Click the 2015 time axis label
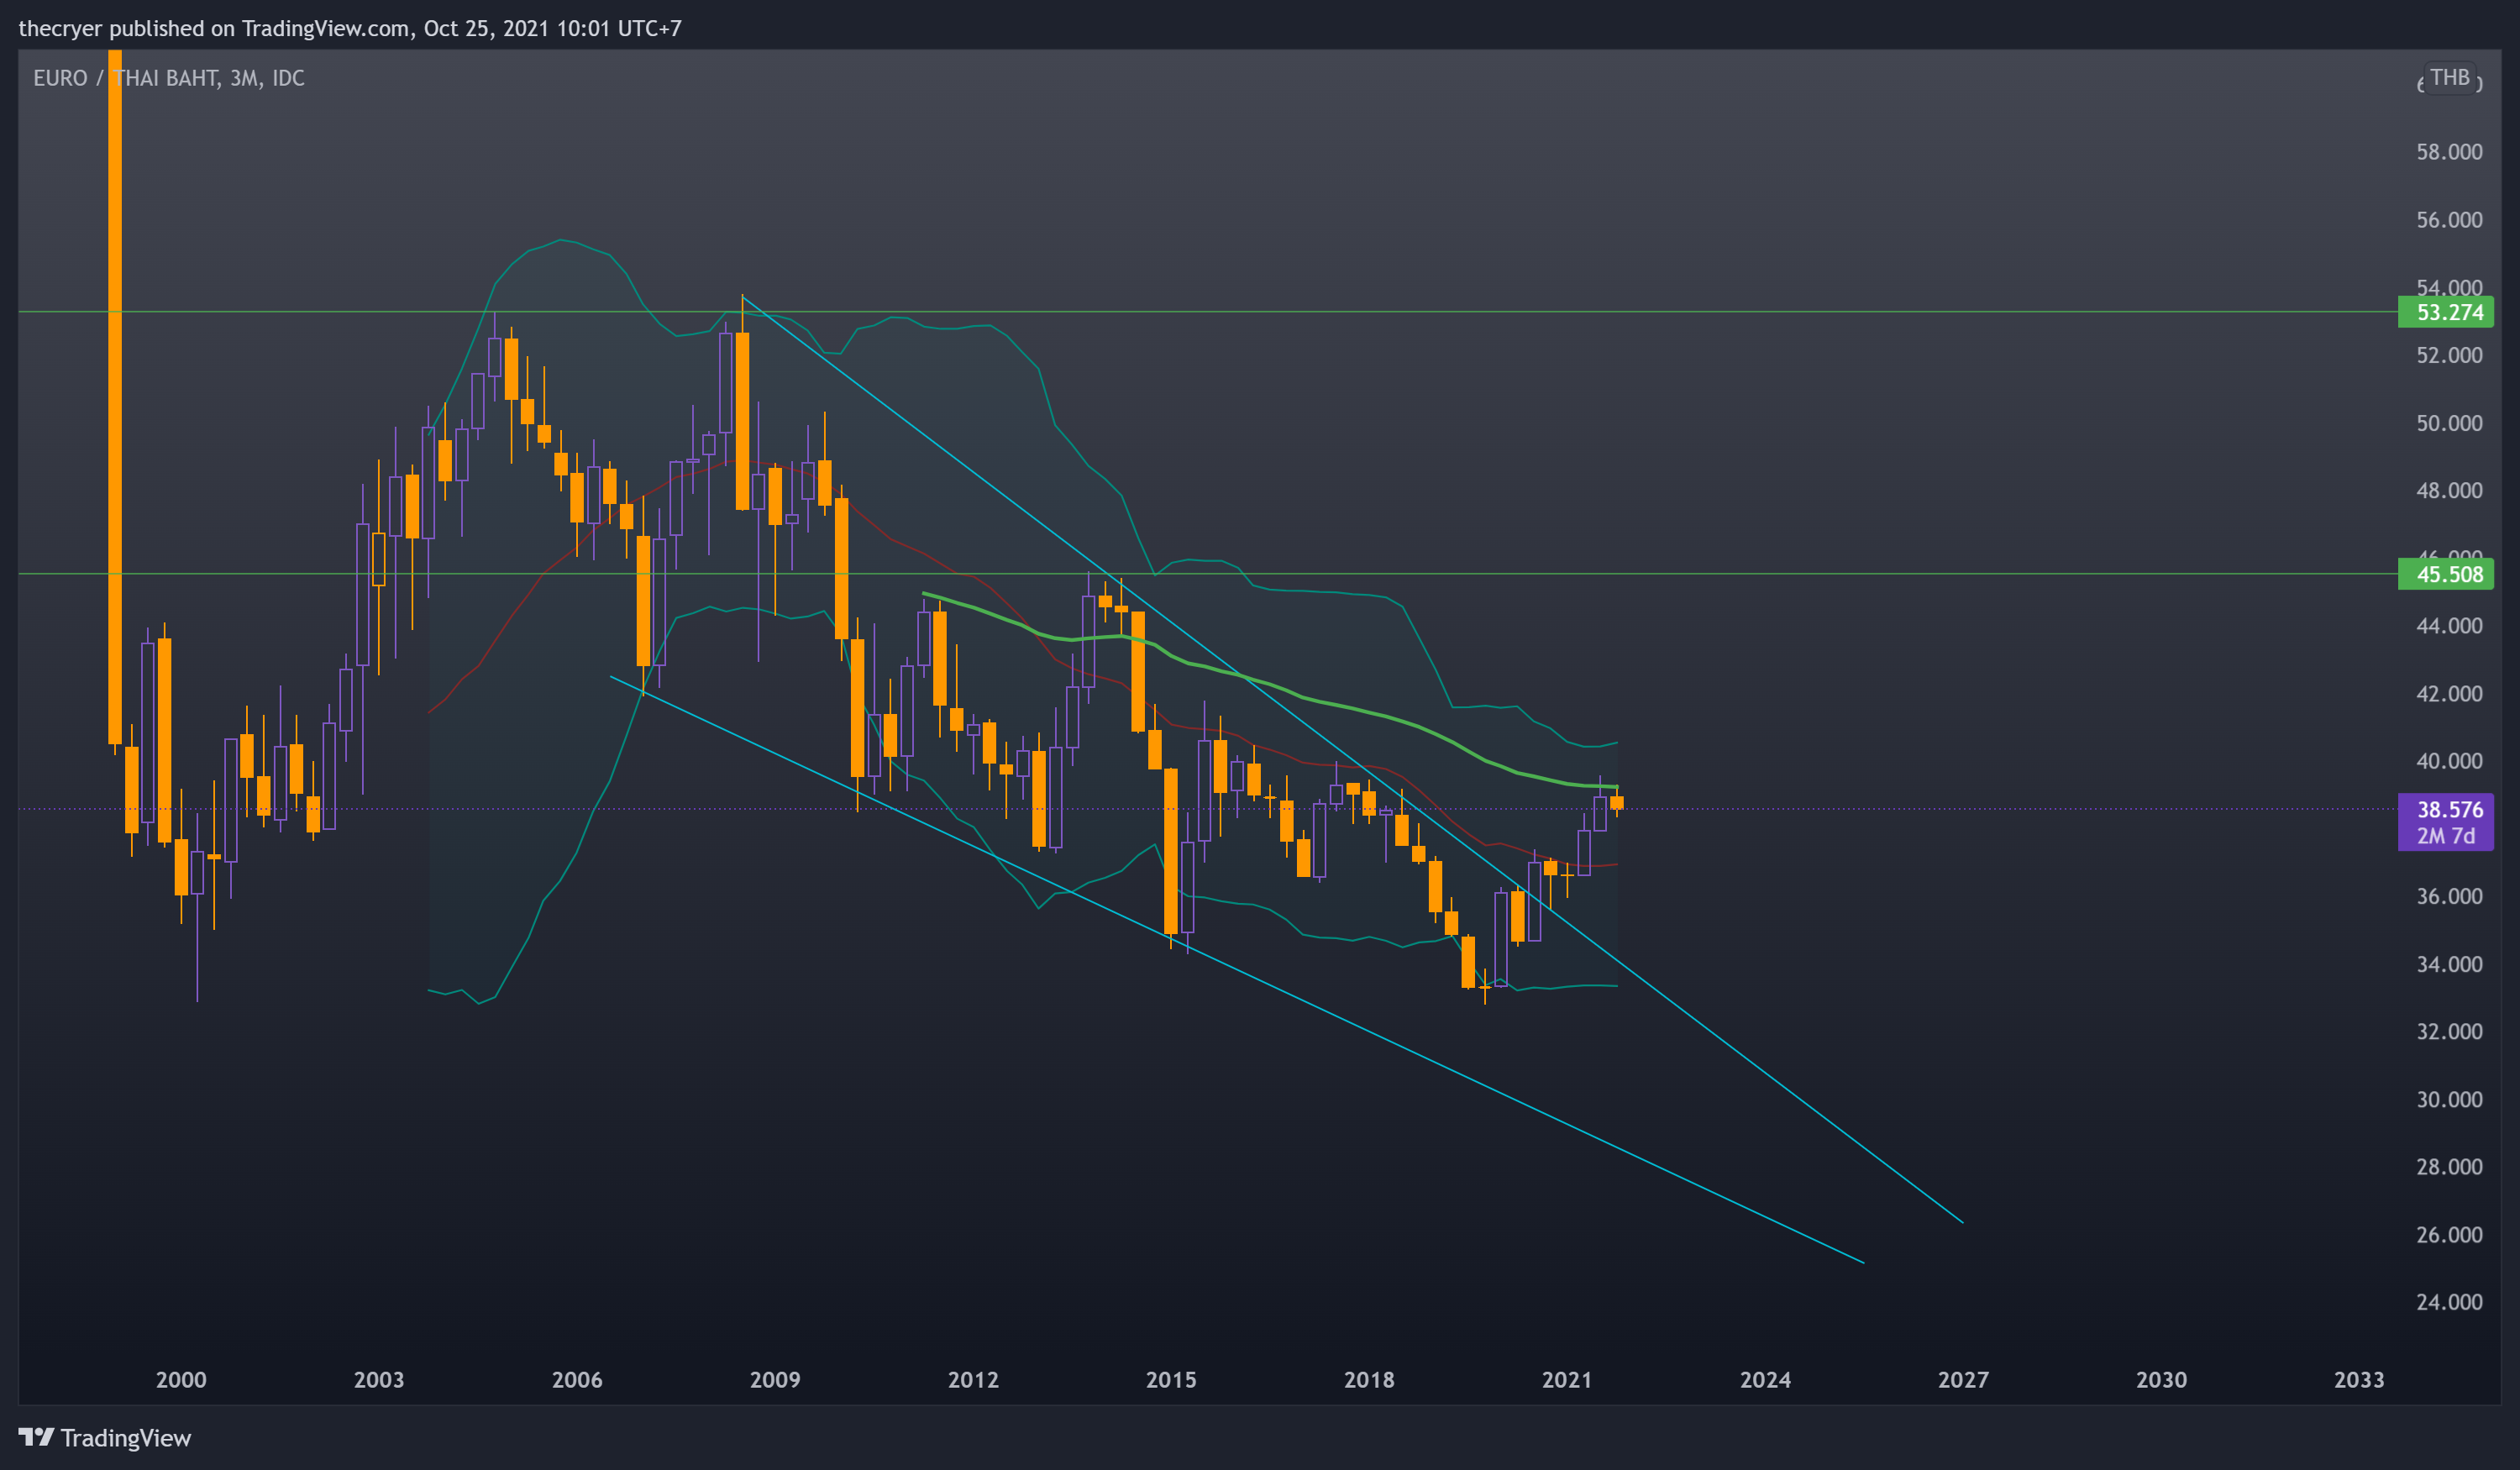2520x1470 pixels. click(x=1171, y=1380)
